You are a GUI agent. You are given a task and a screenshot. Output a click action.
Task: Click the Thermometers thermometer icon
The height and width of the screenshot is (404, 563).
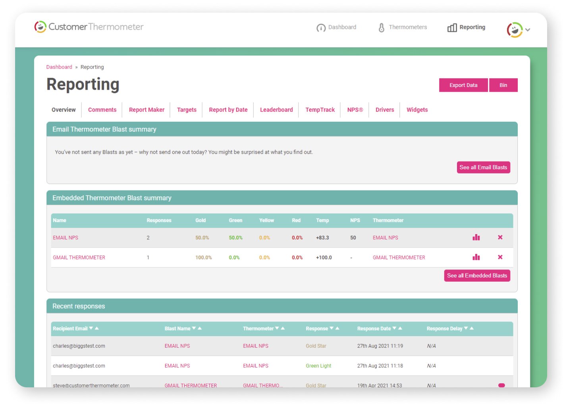[381, 28]
